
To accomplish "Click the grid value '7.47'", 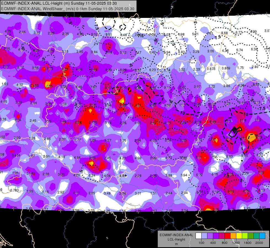I will tap(138, 52).
